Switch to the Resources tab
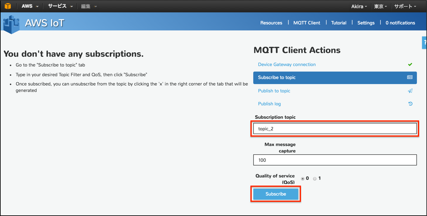Screen dimensions: 427x216 point(271,23)
